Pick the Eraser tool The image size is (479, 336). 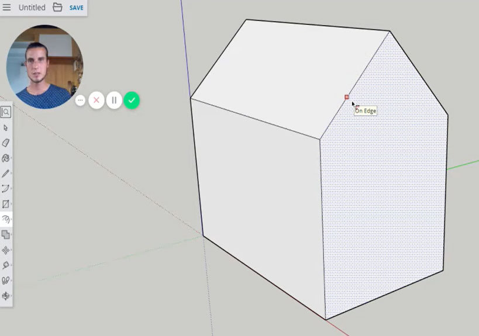6,143
